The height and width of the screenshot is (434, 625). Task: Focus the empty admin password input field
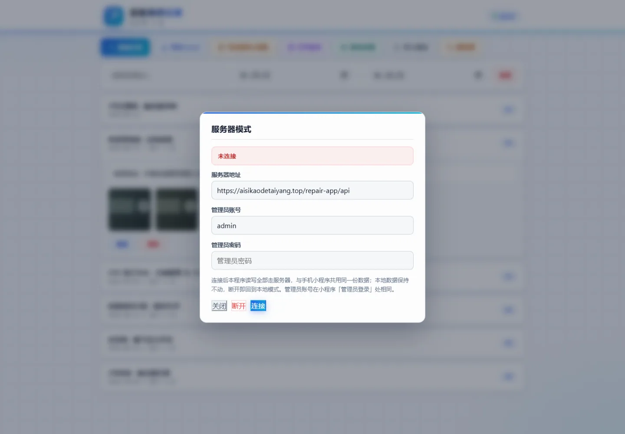tap(312, 261)
